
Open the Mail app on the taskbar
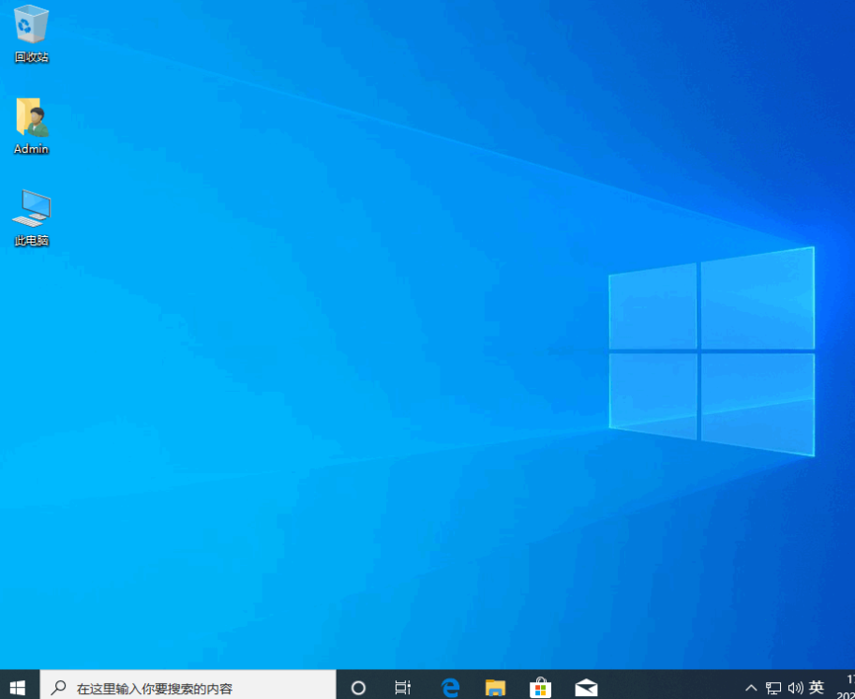coord(586,685)
